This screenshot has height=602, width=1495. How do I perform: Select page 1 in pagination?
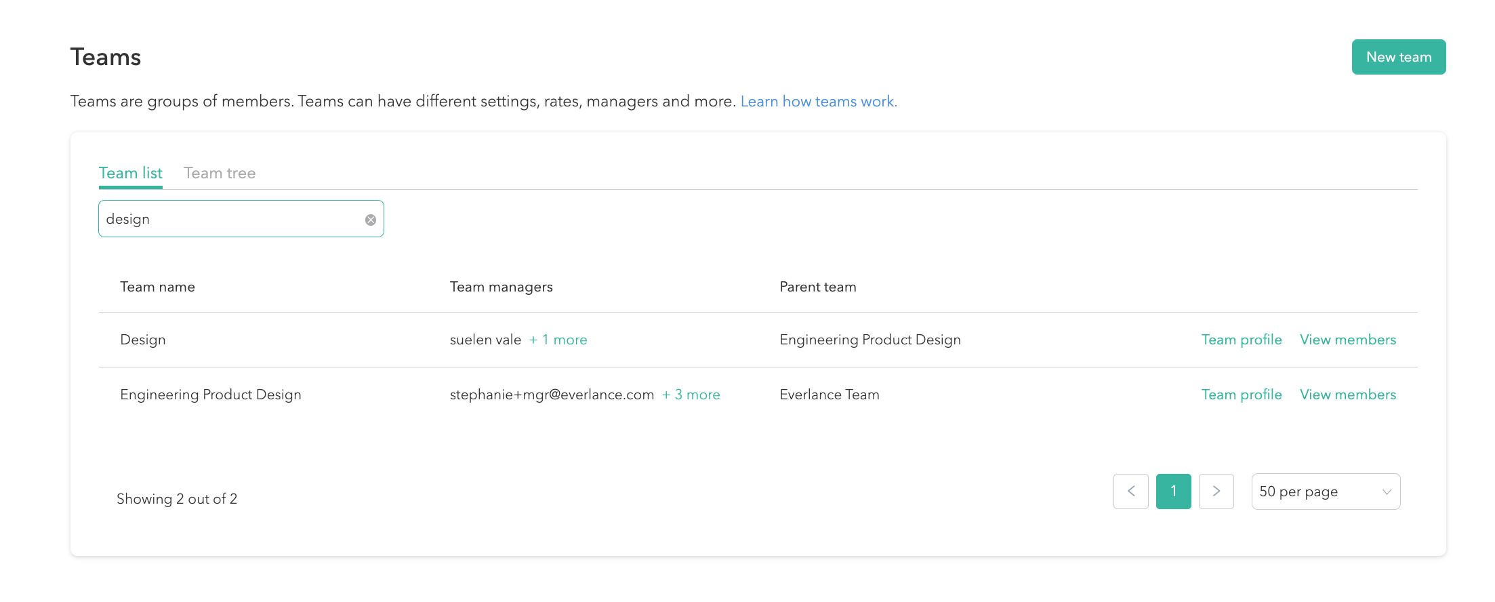(1173, 491)
